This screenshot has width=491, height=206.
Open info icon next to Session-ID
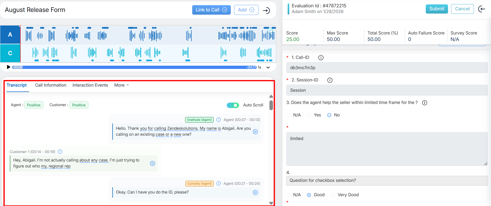coord(330,80)
